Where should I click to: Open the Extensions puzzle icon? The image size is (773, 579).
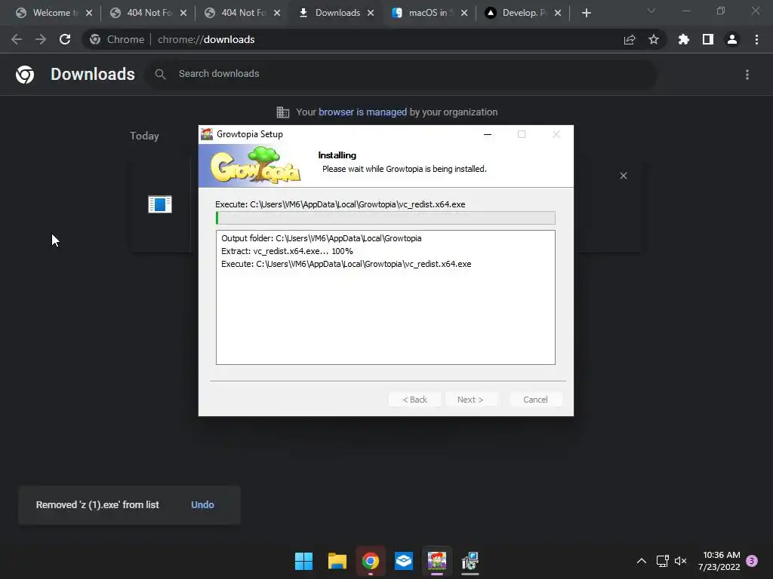tap(684, 39)
